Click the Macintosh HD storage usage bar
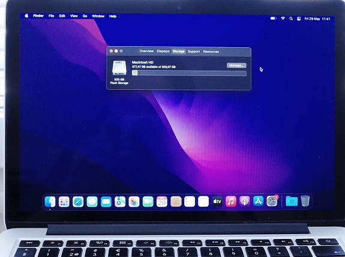 (189, 73)
